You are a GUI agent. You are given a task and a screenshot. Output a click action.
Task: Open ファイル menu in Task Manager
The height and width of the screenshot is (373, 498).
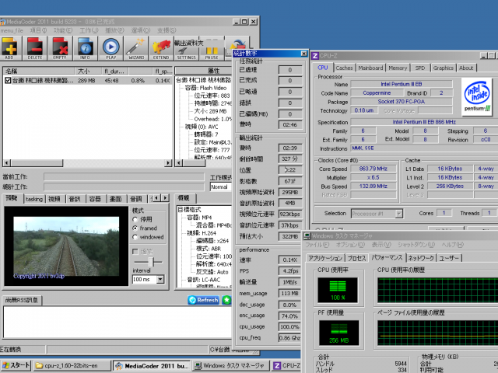[x=317, y=245]
